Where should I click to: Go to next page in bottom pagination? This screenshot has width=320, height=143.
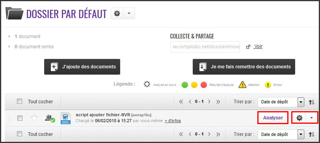[x=209, y=134]
